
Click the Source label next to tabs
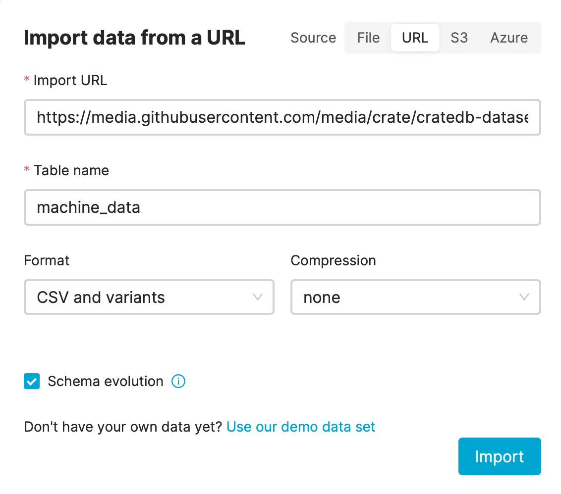(313, 38)
